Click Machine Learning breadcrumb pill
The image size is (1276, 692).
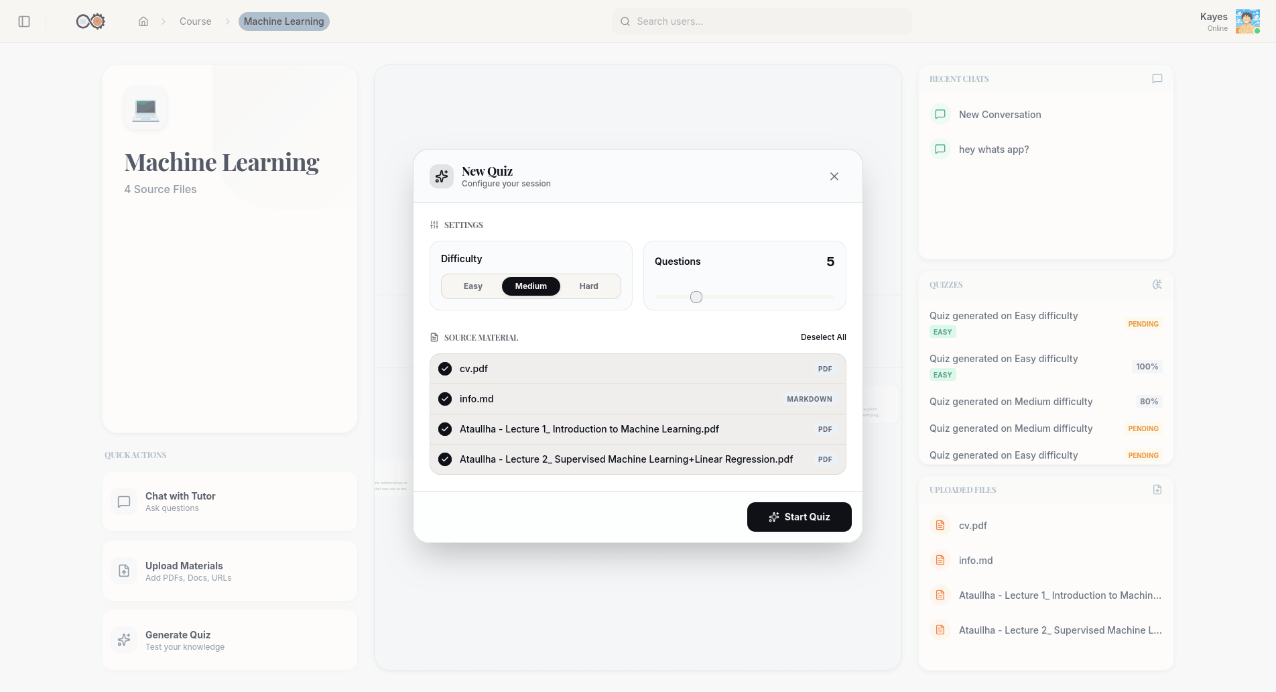(284, 21)
